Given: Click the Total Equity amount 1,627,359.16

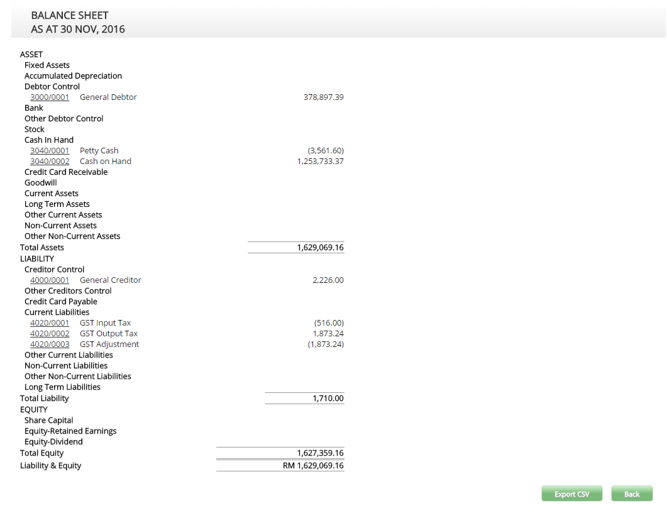Looking at the screenshot, I should click(320, 453).
